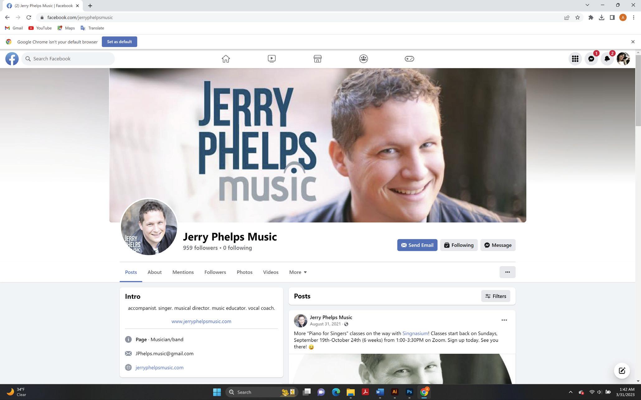Open Word from taskbar
This screenshot has width=641, height=400.
tap(379, 392)
